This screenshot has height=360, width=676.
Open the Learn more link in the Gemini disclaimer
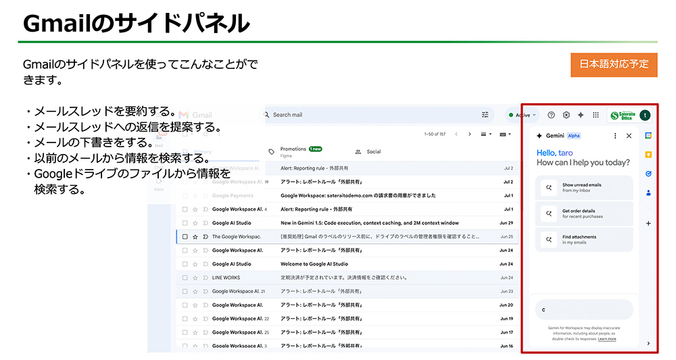607,339
